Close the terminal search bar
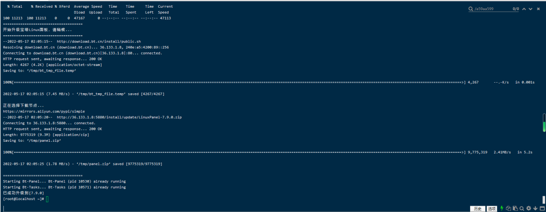 coord(538,9)
